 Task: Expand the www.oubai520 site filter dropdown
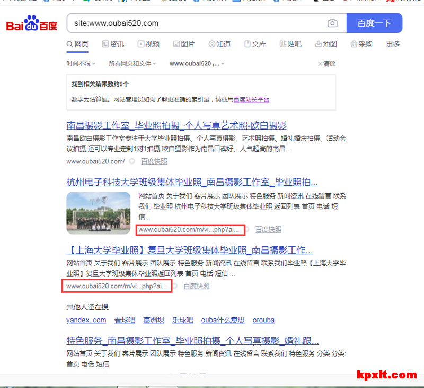(197, 64)
